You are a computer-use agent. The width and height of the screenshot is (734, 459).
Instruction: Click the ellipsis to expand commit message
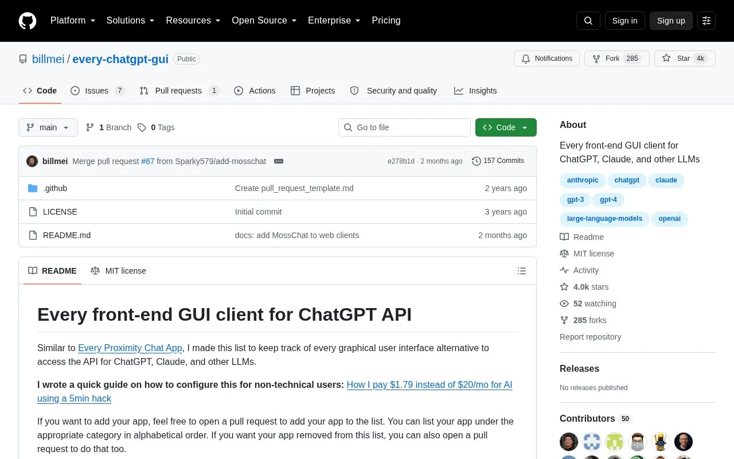(x=279, y=161)
